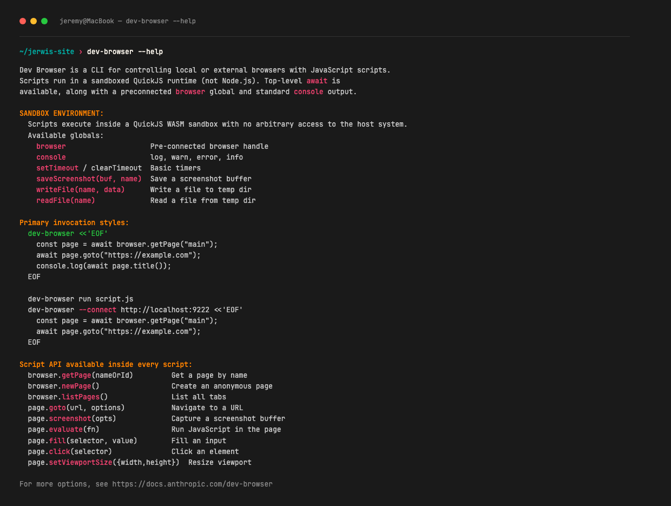Click 'page.click(selector)' API entry

coord(70,452)
